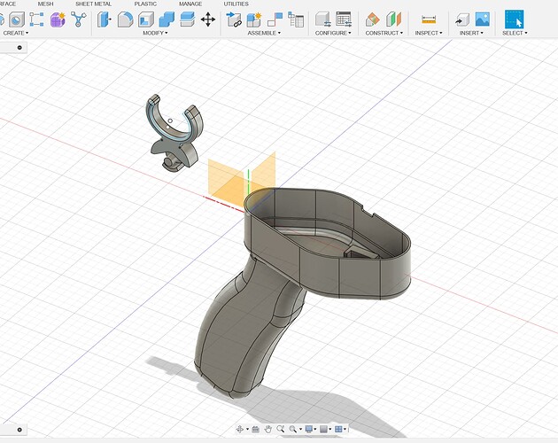
Task: Switch to the PLASTIC tab
Action: pos(145,4)
